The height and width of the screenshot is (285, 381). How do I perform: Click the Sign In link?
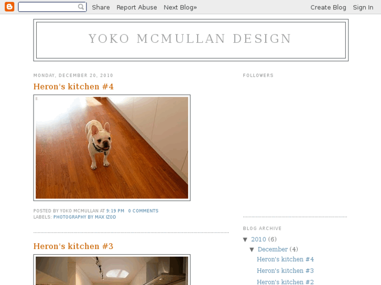coord(363,7)
